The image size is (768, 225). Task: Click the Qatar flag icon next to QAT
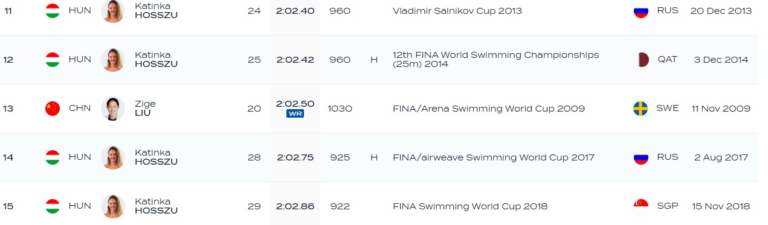pos(641,60)
